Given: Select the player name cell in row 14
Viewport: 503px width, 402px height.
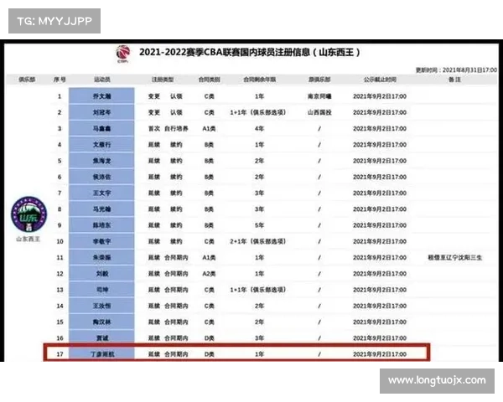Looking at the screenshot, I should click(x=101, y=306).
